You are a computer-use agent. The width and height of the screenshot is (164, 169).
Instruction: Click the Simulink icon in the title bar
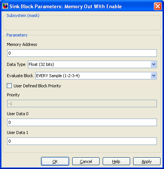pyautogui.click(x=5, y=6)
